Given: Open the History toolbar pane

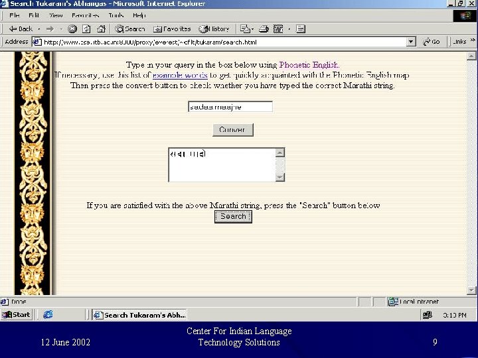Looking at the screenshot, I should pyautogui.click(x=214, y=29).
